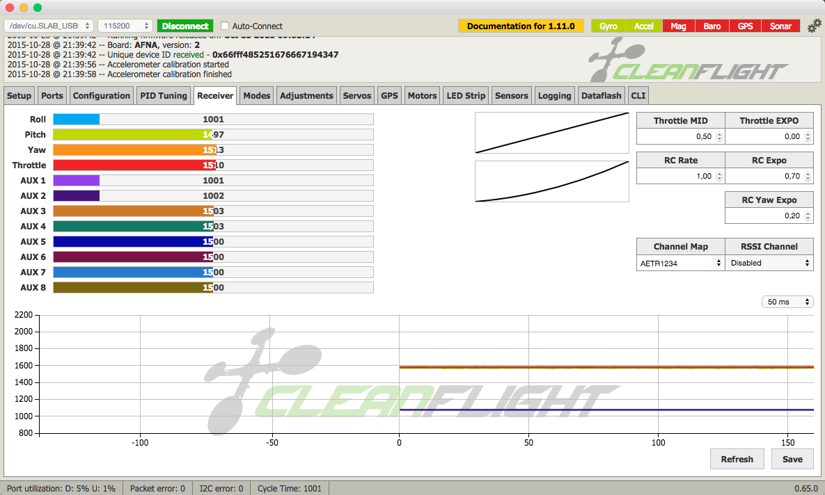
Task: Open Documentation for 1.11.0
Action: click(x=521, y=26)
